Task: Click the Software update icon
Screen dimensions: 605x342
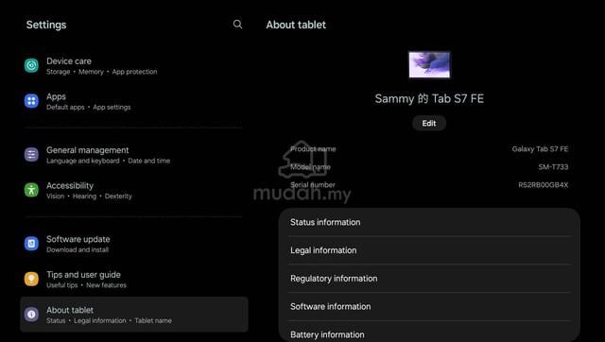Action: tap(31, 244)
